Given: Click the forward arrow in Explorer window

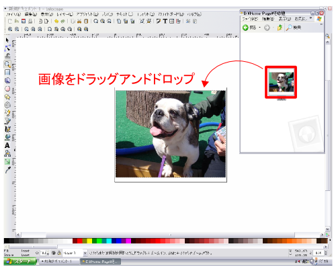Looking at the screenshot, I should tap(267, 28).
